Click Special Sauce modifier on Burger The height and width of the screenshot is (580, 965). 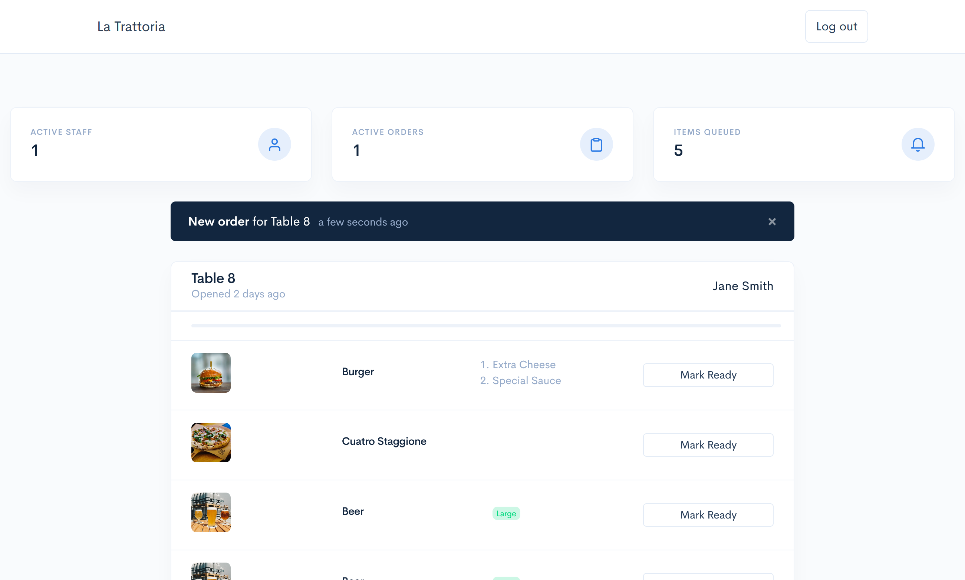[526, 380]
